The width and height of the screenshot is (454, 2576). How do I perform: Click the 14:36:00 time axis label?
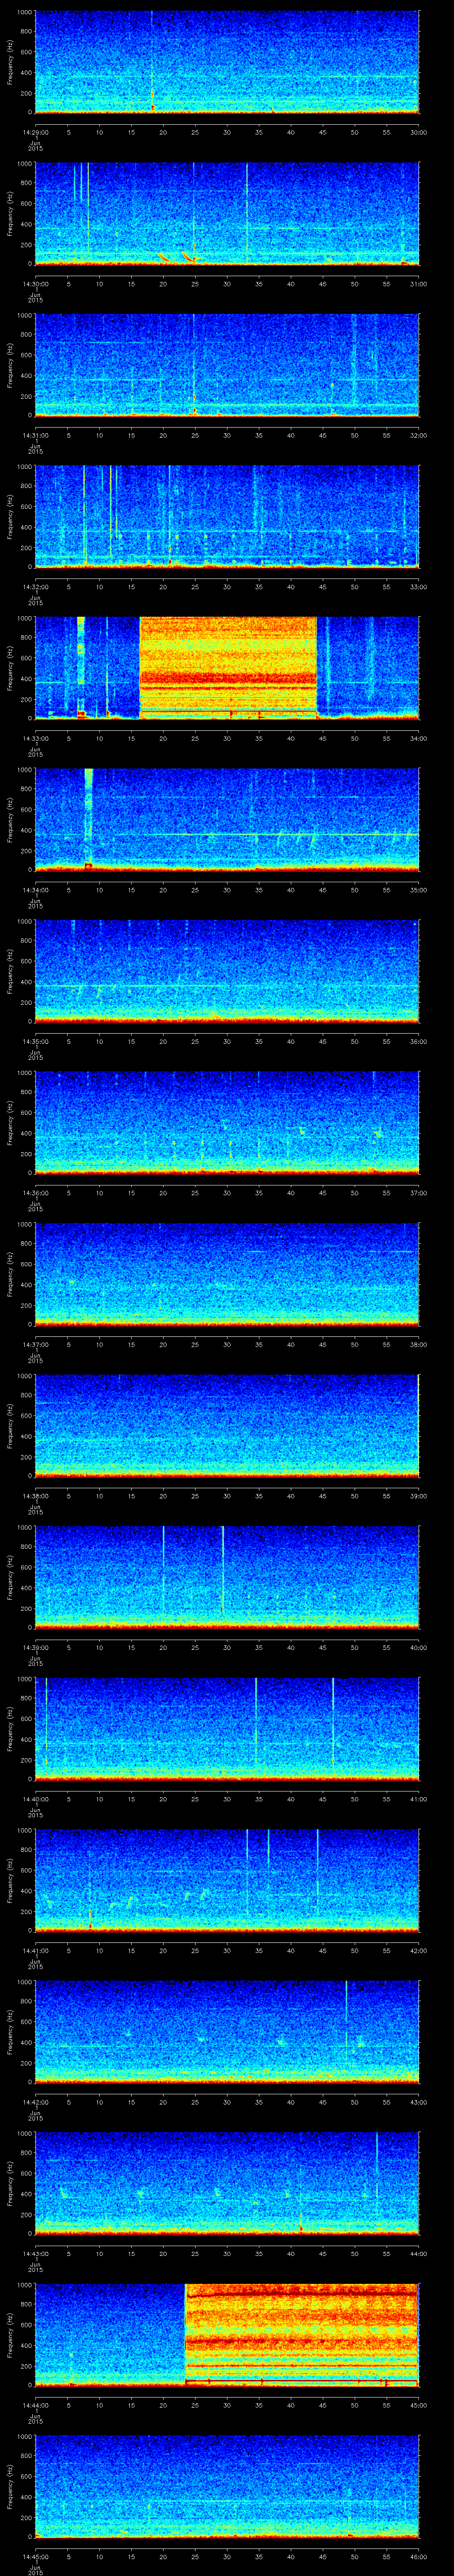(x=35, y=1193)
